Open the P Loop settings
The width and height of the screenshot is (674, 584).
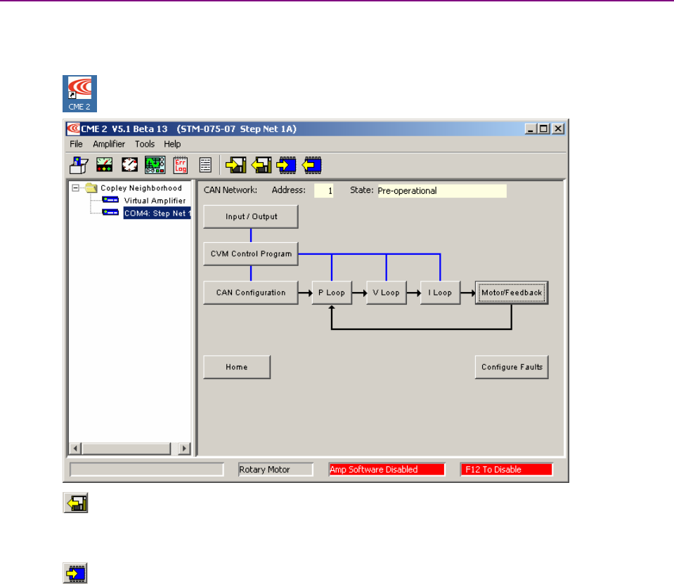pos(332,293)
